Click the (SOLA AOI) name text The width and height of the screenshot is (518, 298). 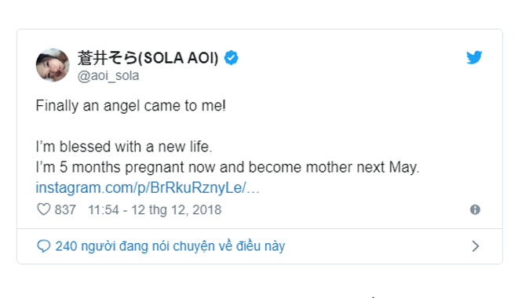(178, 58)
